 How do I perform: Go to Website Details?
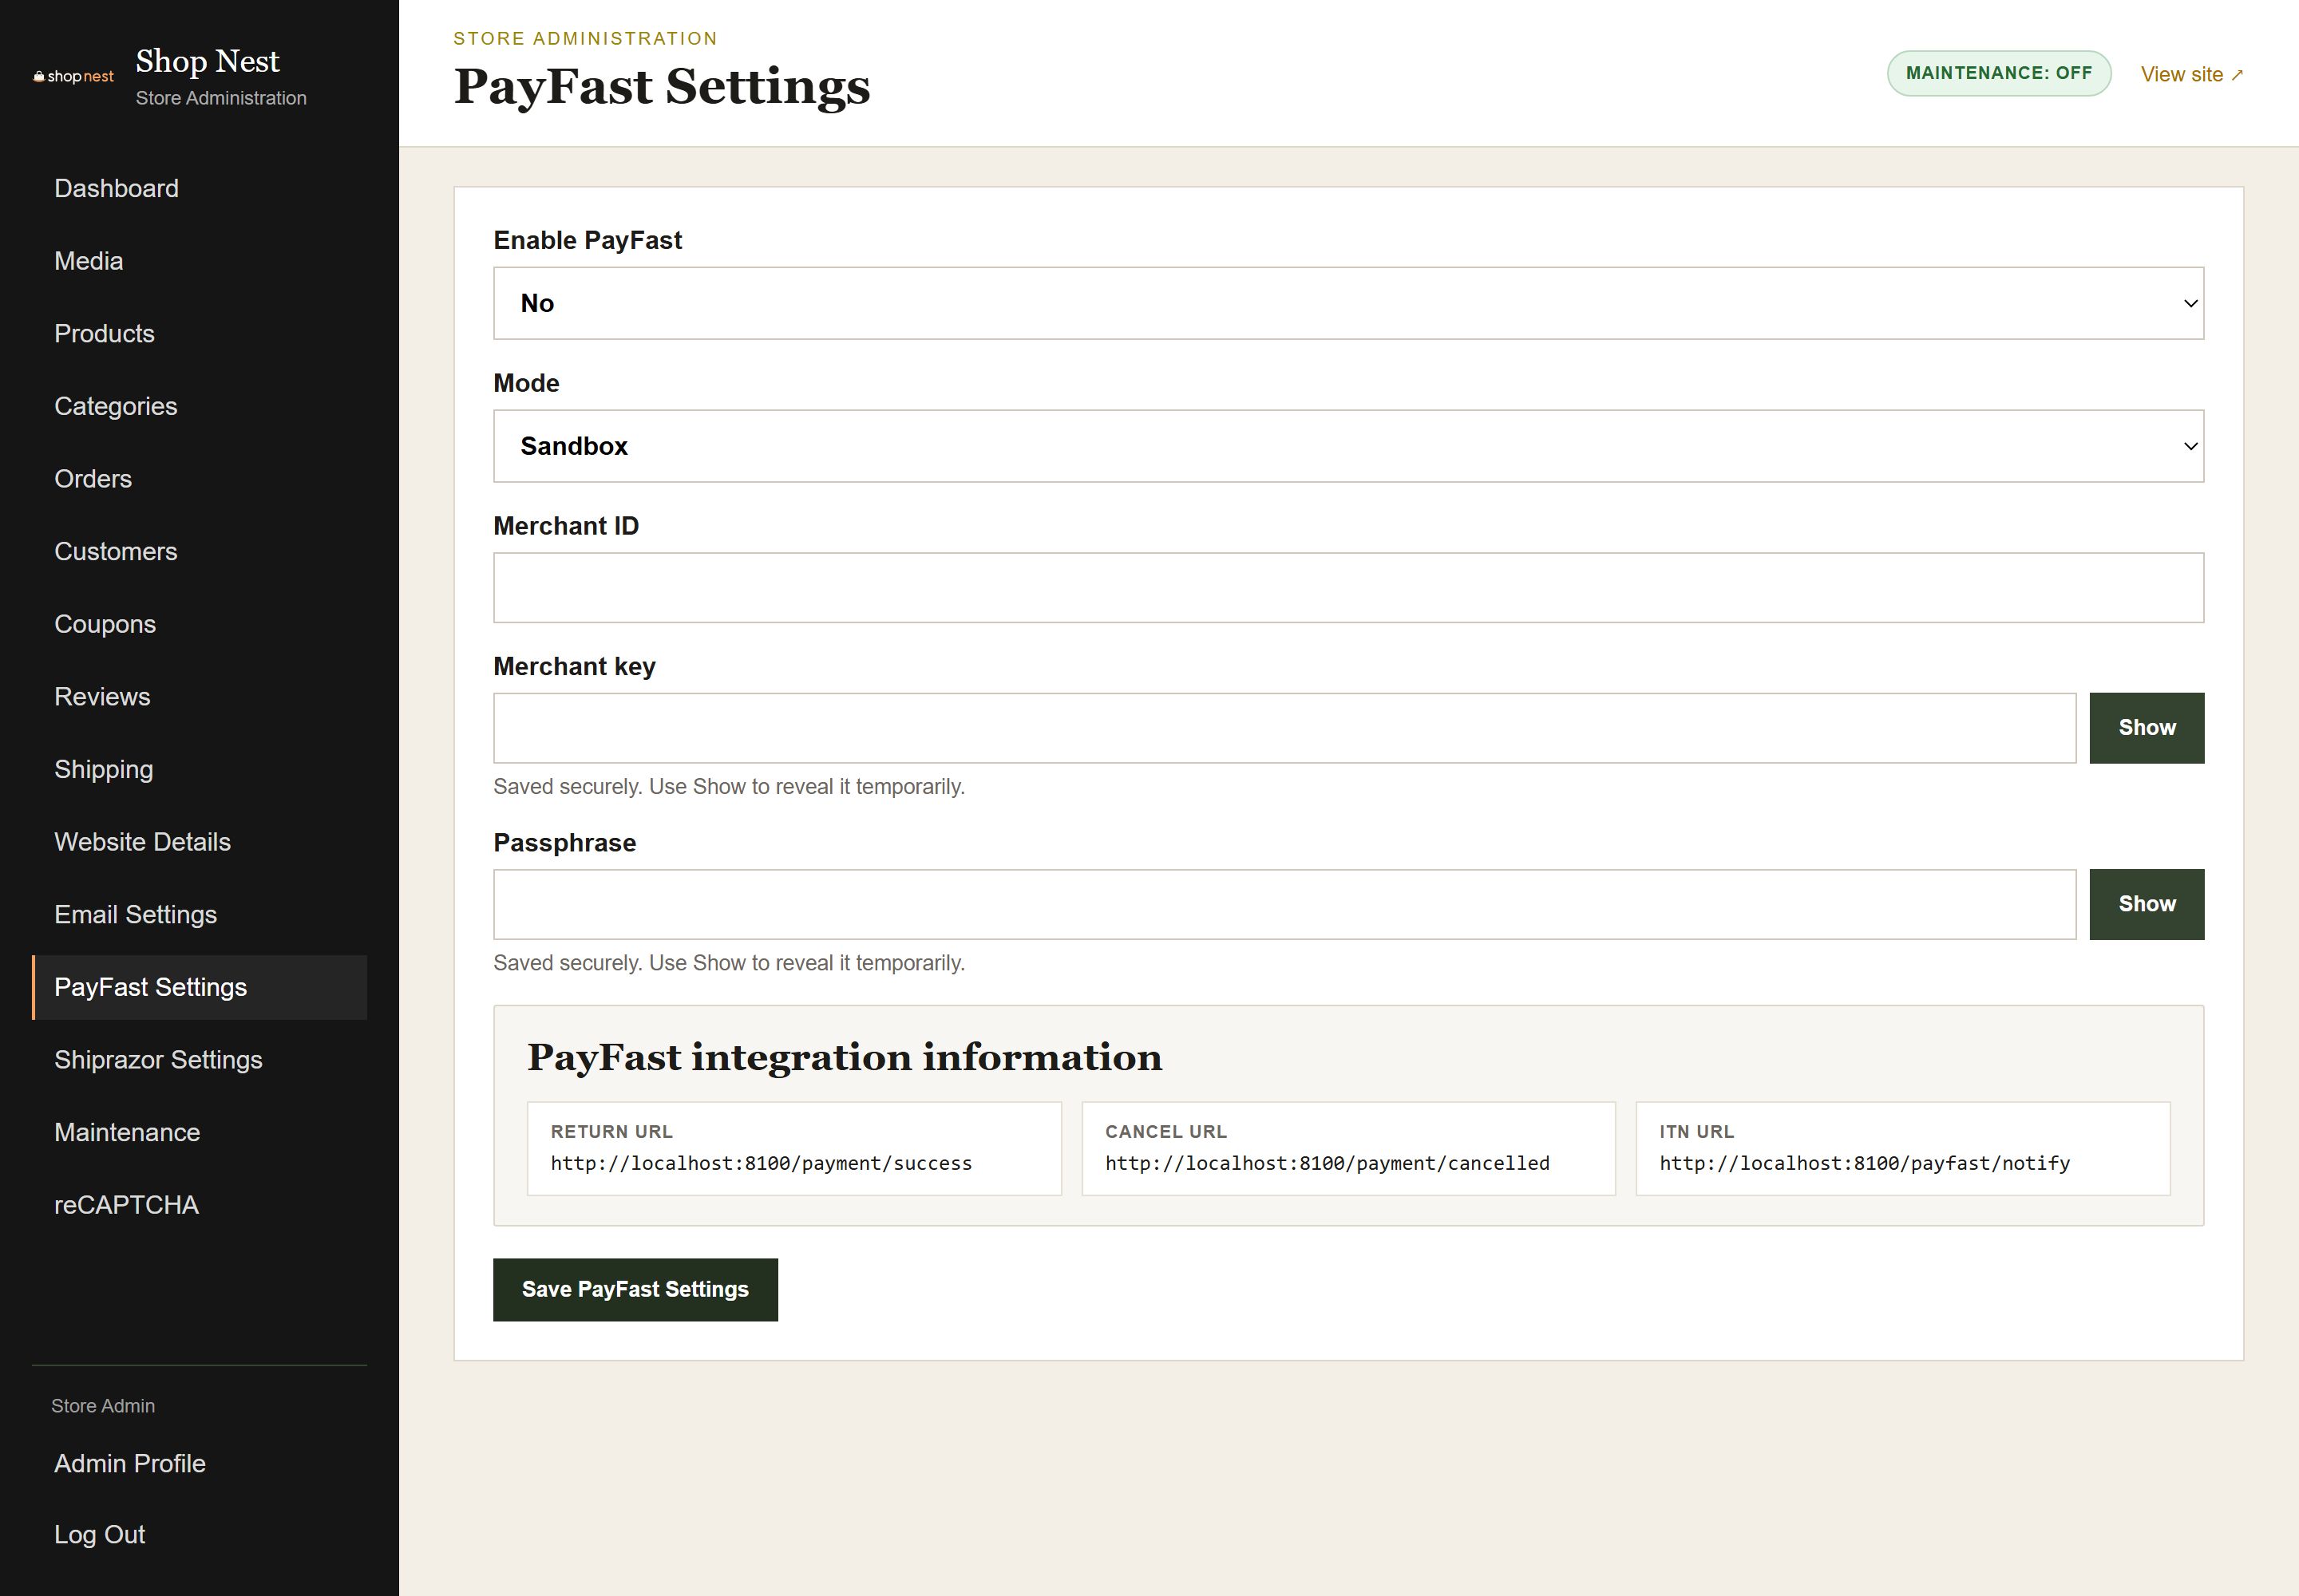pyautogui.click(x=199, y=842)
